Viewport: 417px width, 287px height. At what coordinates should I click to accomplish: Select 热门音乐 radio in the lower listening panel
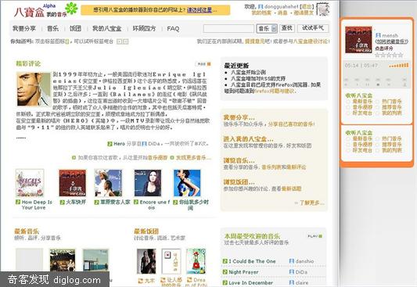pyautogui.click(x=377, y=138)
